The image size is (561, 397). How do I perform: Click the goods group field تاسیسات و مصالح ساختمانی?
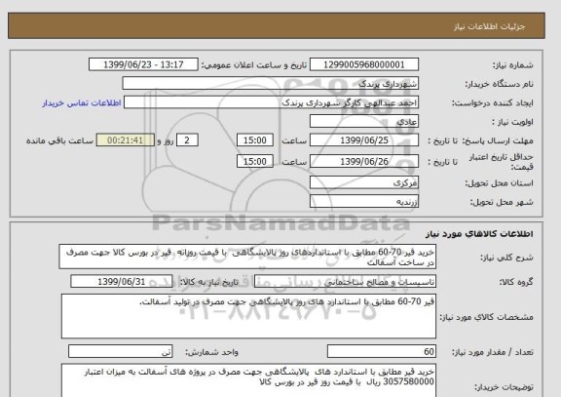345,281
